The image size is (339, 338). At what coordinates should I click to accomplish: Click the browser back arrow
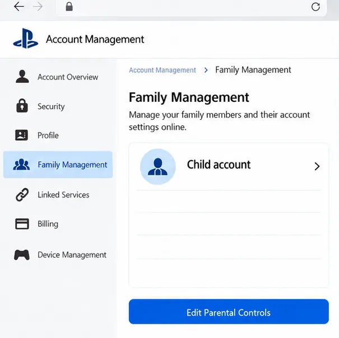pyautogui.click(x=19, y=7)
